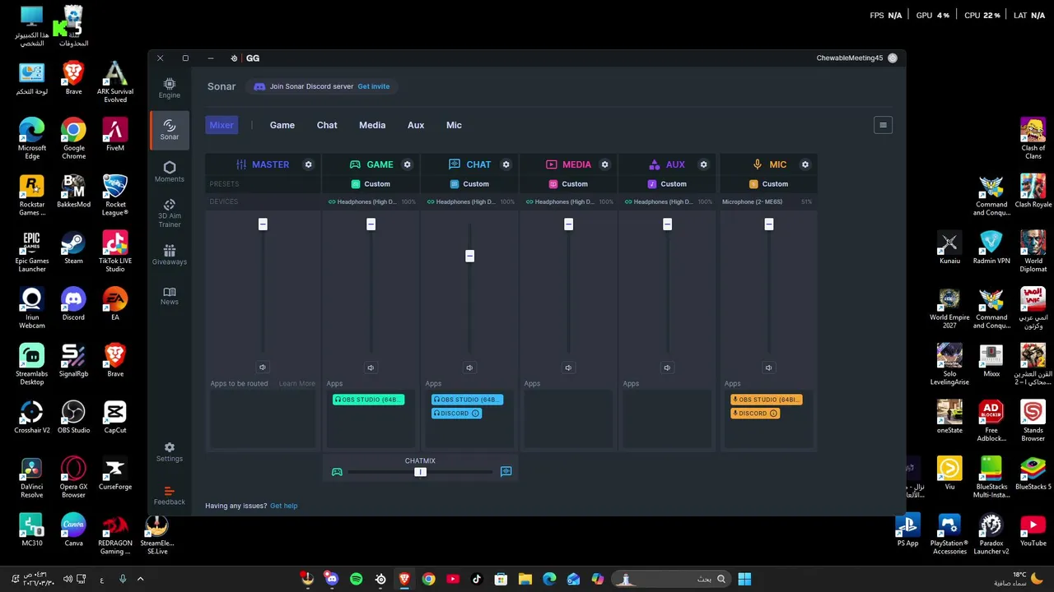Switch to the Media tab
The width and height of the screenshot is (1054, 592).
pos(372,125)
